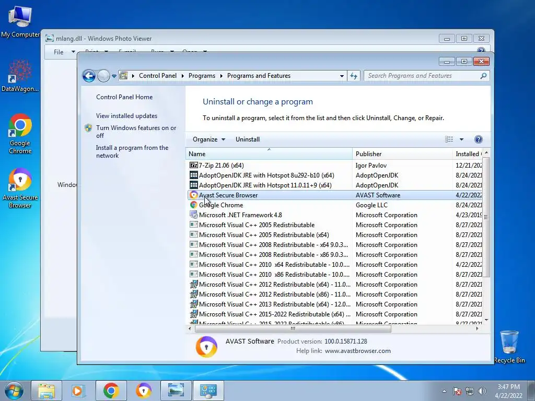The height and width of the screenshot is (401, 535).
Task: Select AdoptOpenJDK JRE 11.0.11+9 entry
Action: [x=265, y=185]
